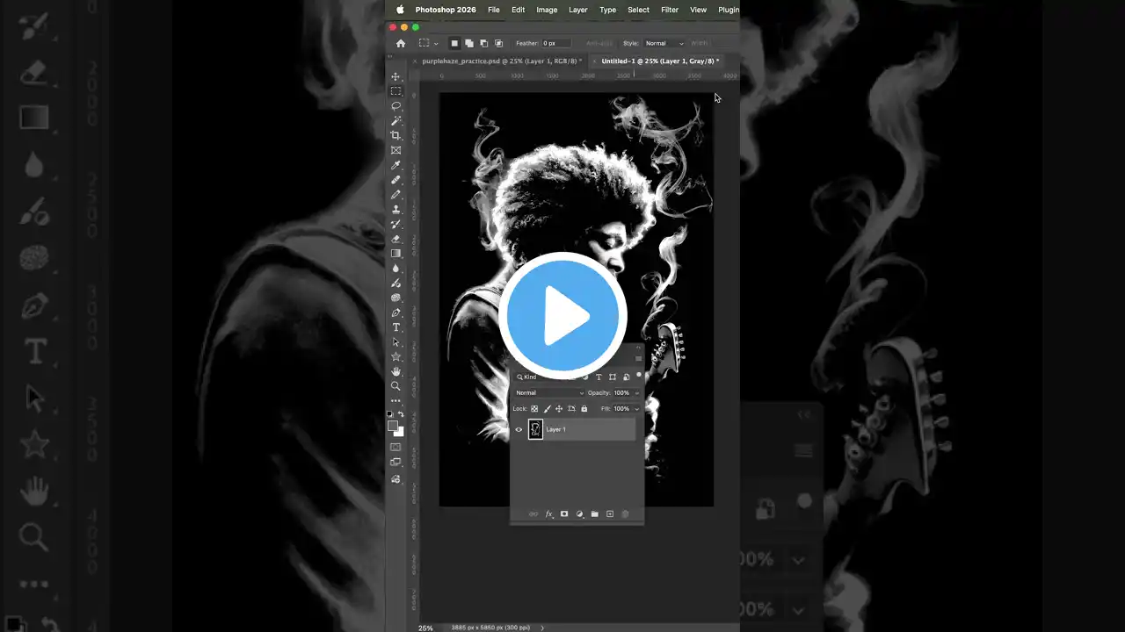Screen dimensions: 1125x632
Task: Open the marquee Style dropdown
Action: 664,43
